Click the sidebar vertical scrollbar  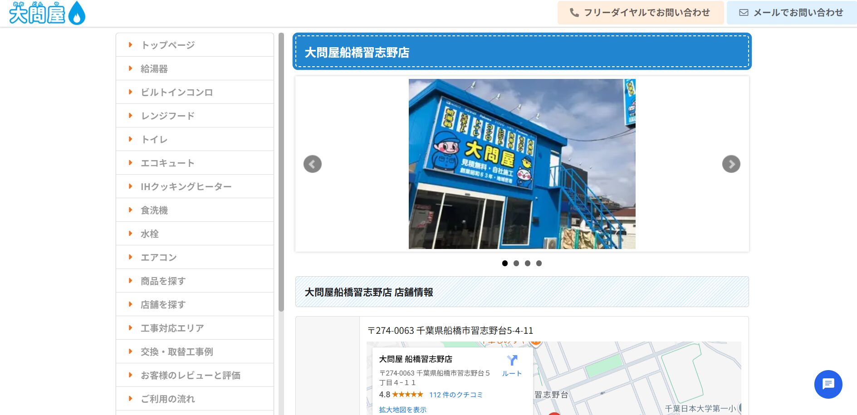[x=281, y=172]
